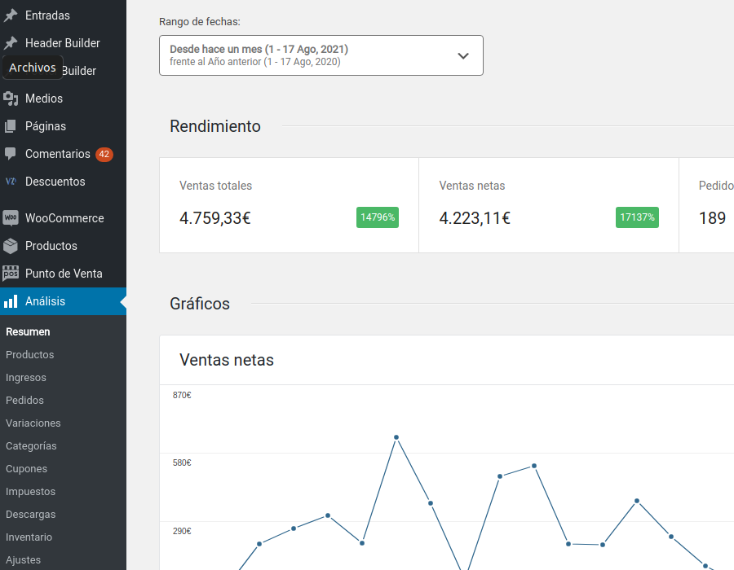
Task: Click the WooCommerce Woo logo icon
Action: (x=11, y=217)
